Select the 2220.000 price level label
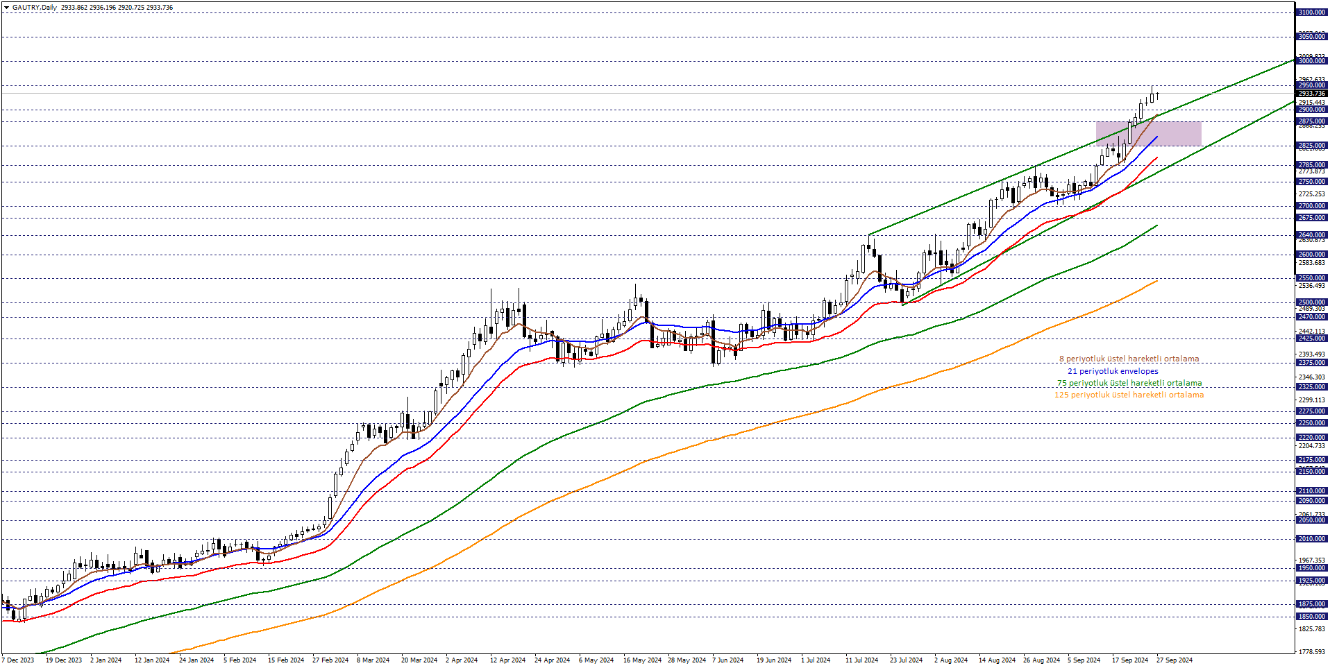The width and height of the screenshot is (1330, 668). pyautogui.click(x=1312, y=438)
